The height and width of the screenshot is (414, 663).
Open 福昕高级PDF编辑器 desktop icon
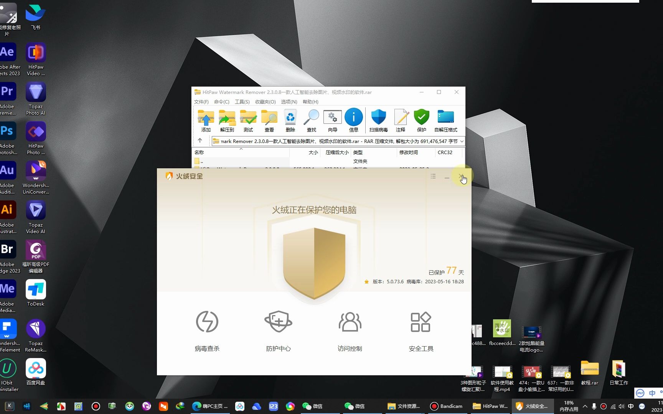pos(36,257)
